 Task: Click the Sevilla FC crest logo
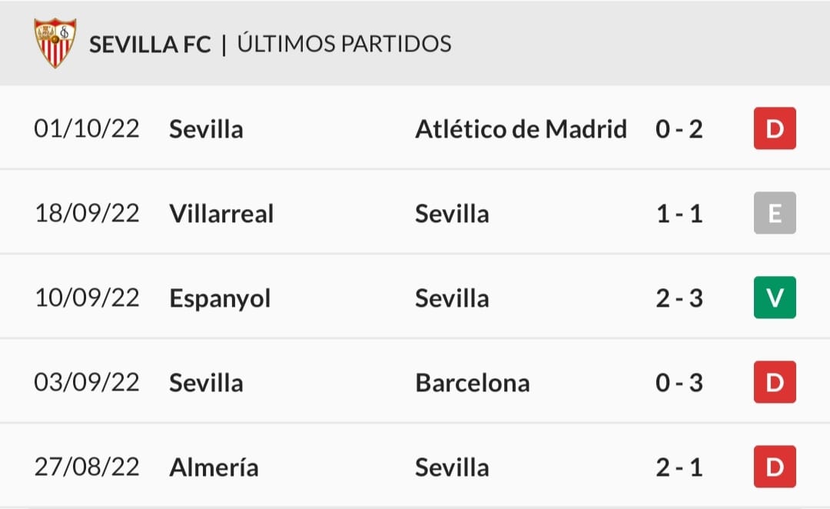coord(55,43)
